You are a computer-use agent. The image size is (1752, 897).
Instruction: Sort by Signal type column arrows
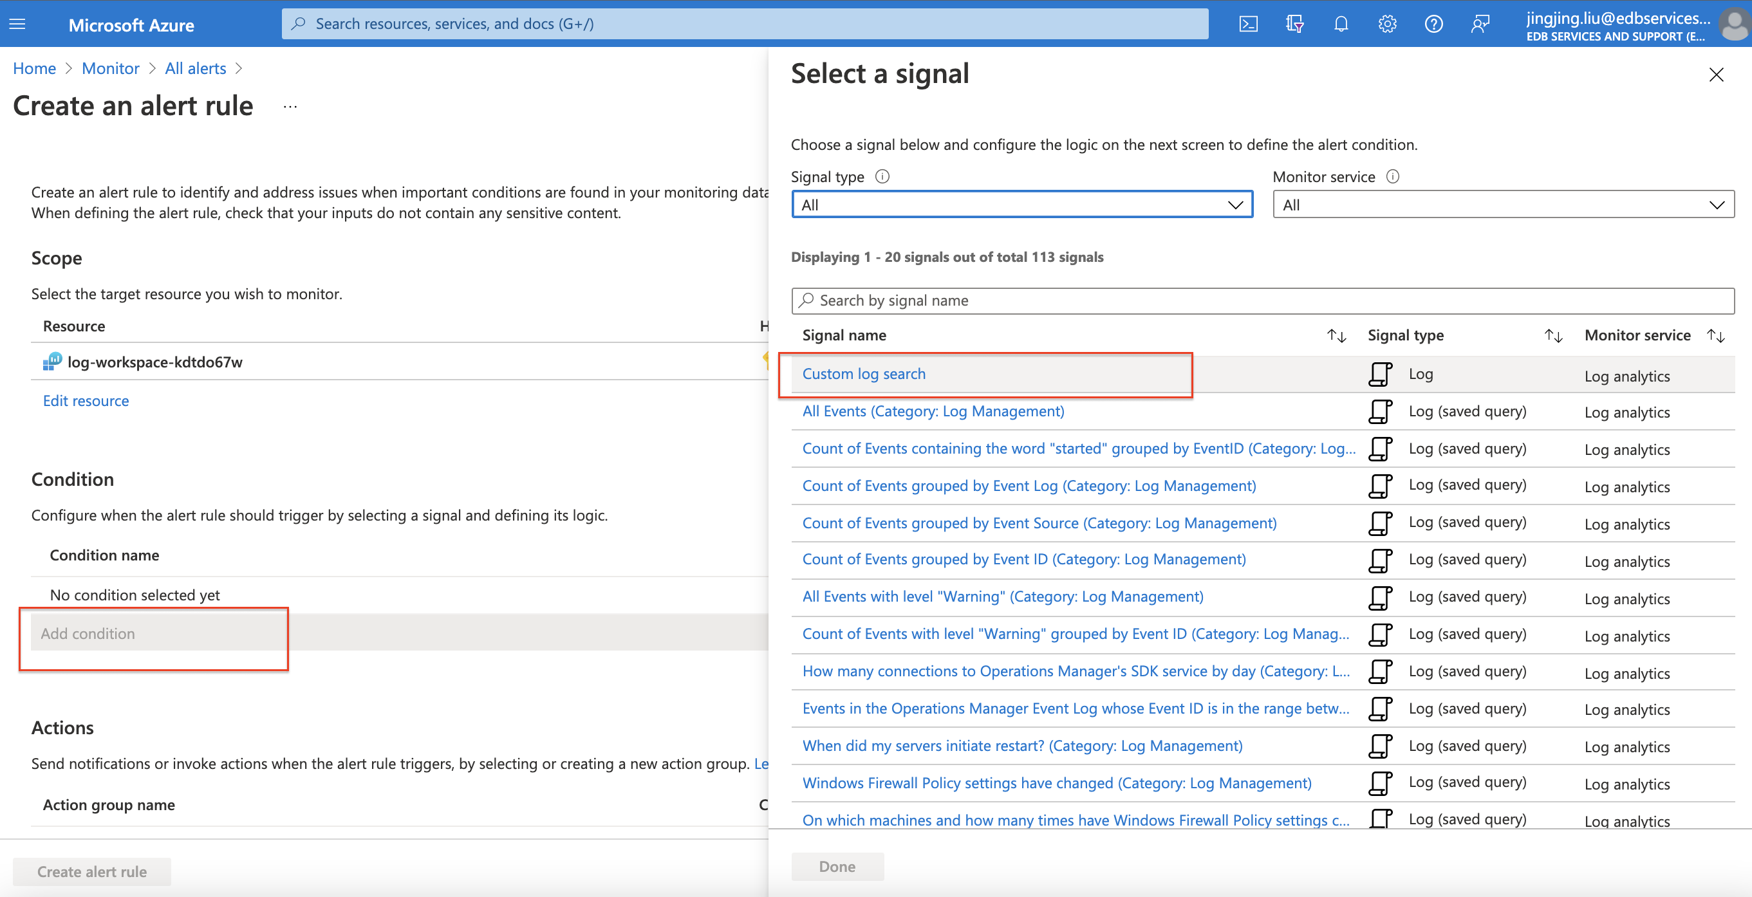pos(1552,335)
